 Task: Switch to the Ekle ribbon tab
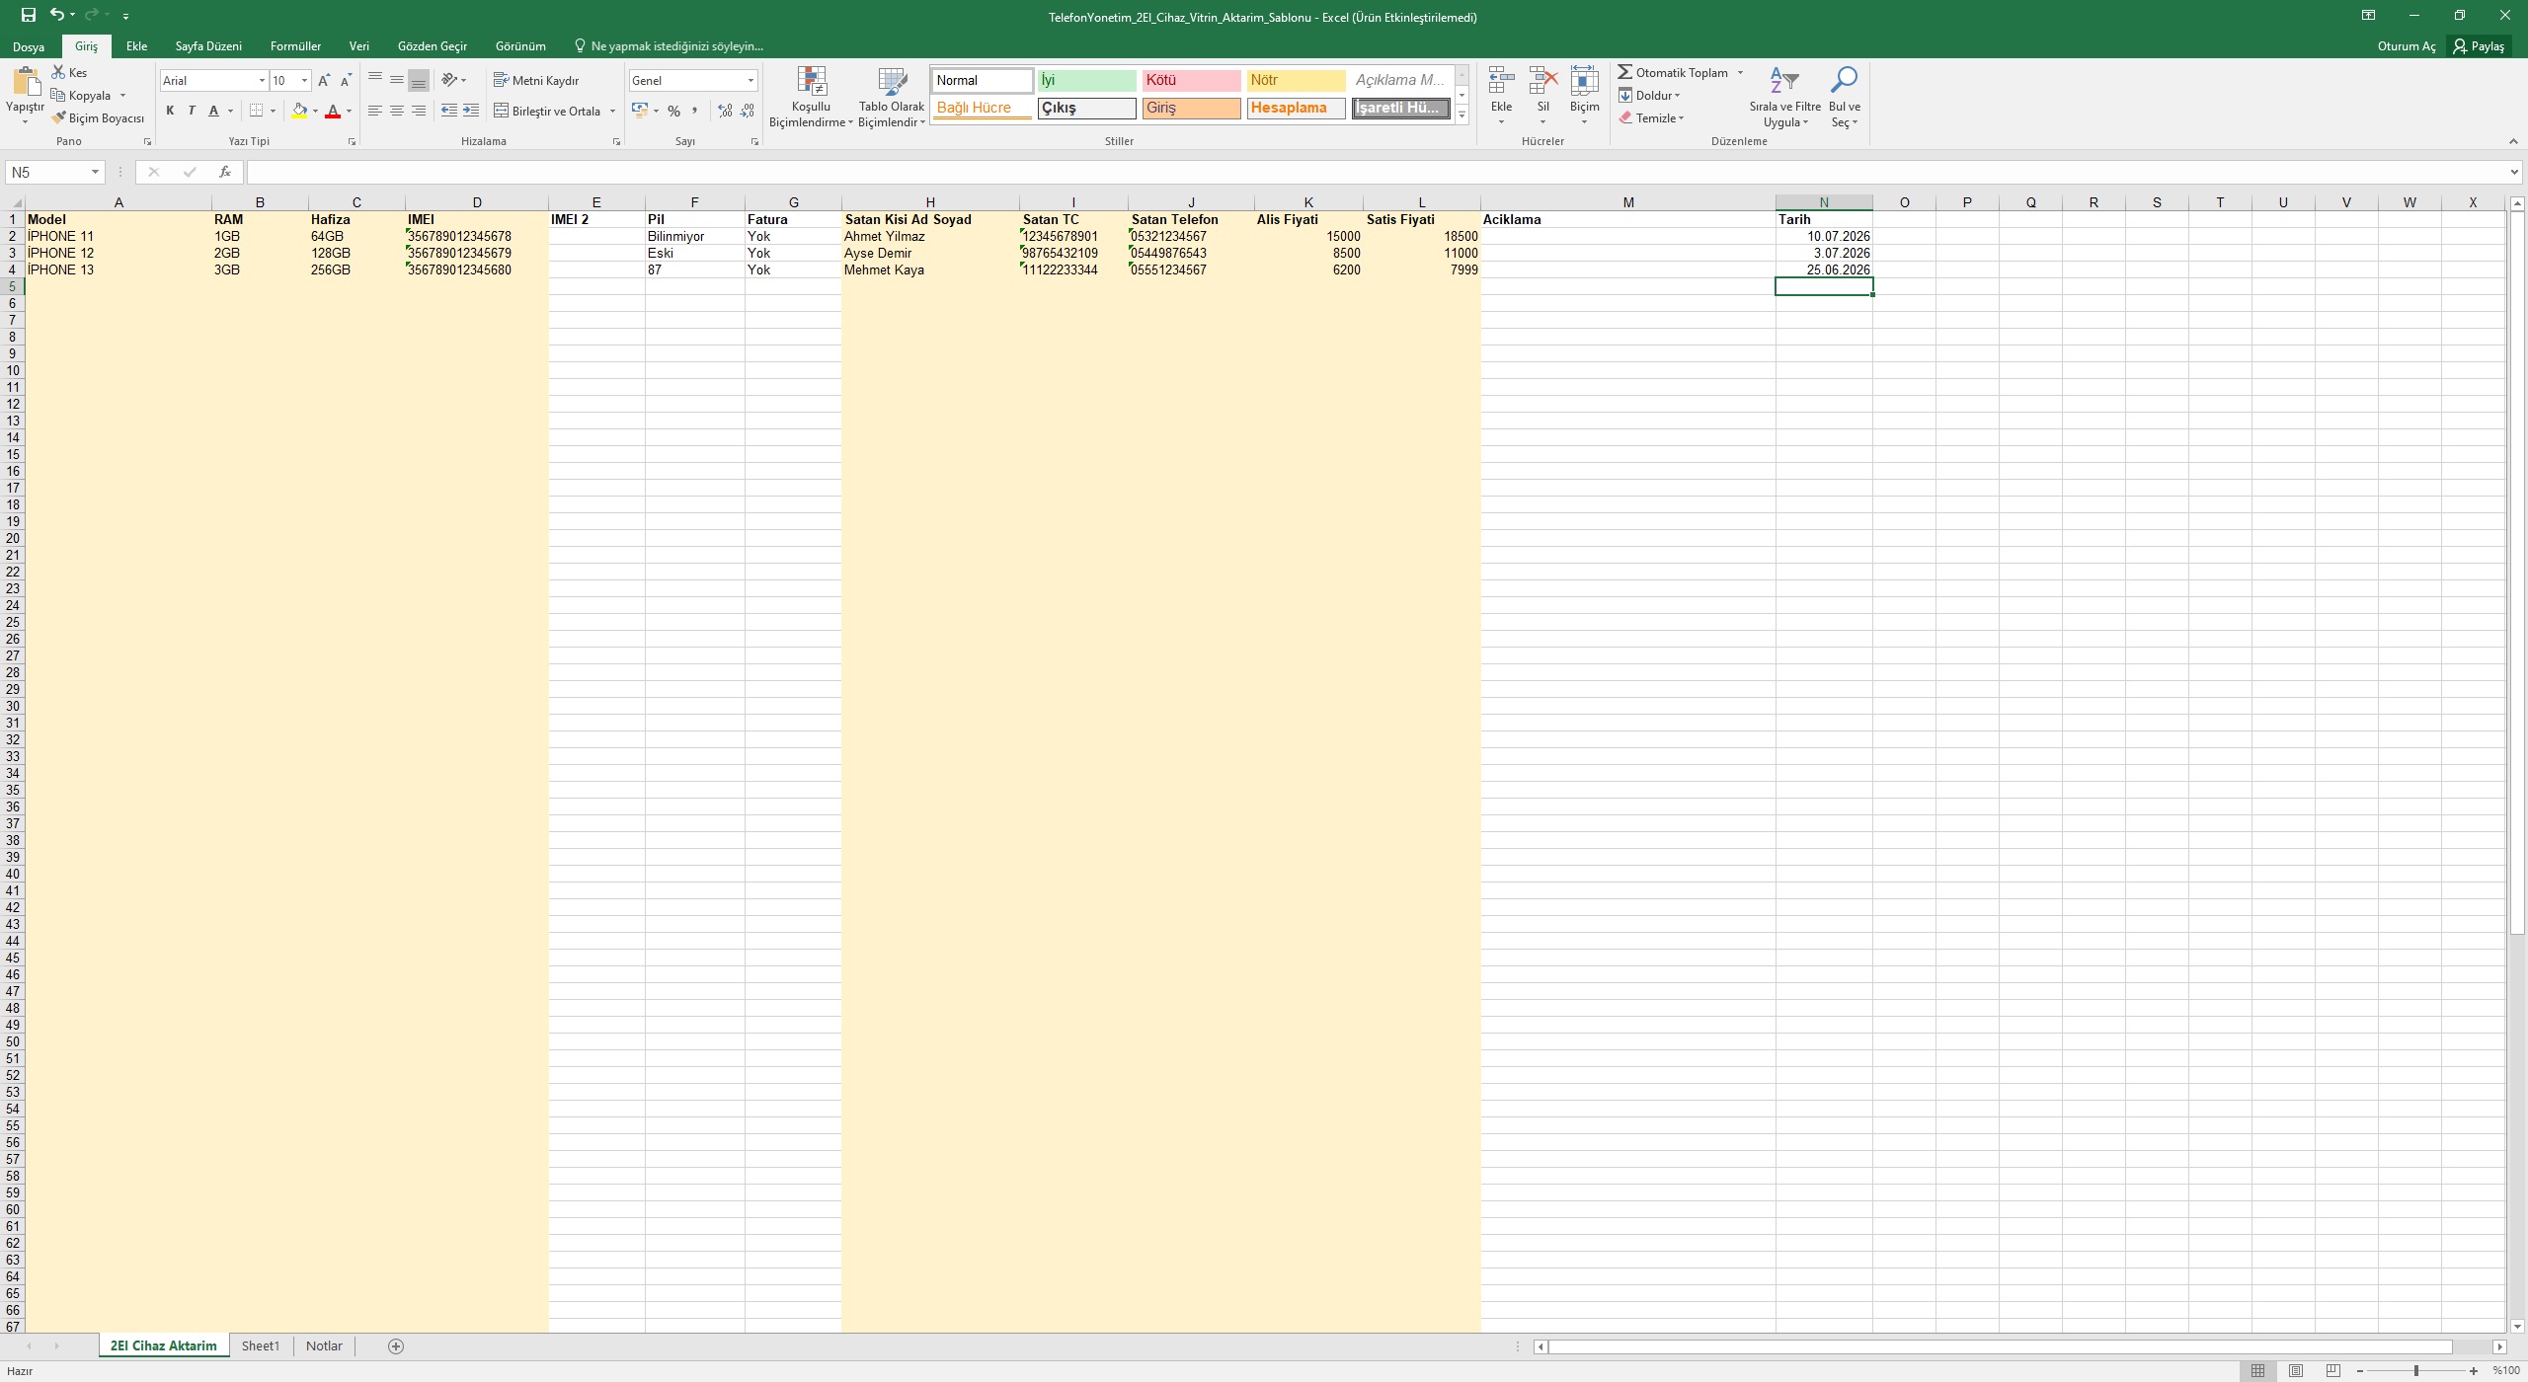136,46
